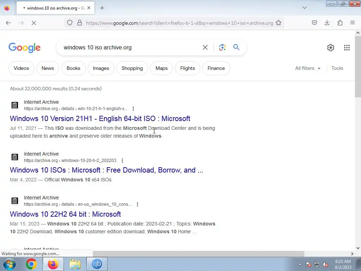
Task: Click the network tray icon
Action: tap(317, 264)
